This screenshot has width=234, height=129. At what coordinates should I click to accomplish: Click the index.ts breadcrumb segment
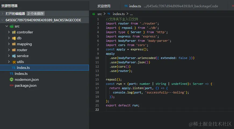pos(119,14)
